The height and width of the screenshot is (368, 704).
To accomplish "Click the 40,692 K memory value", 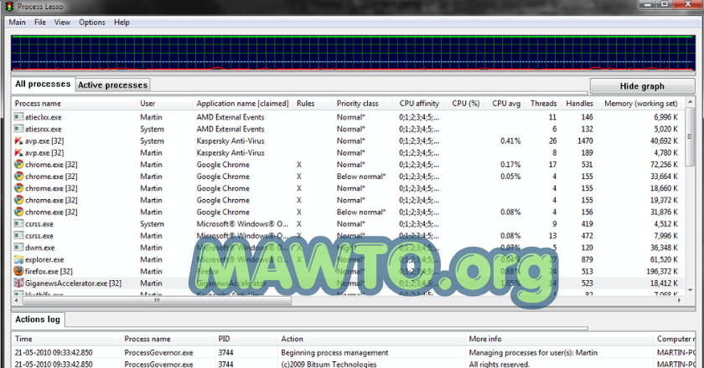I will 664,141.
